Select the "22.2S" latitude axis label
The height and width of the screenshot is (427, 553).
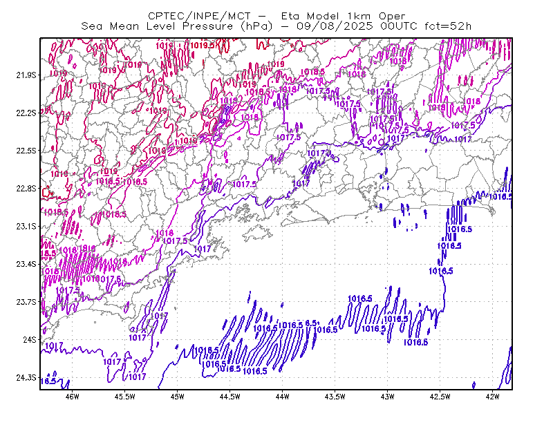[x=26, y=113]
